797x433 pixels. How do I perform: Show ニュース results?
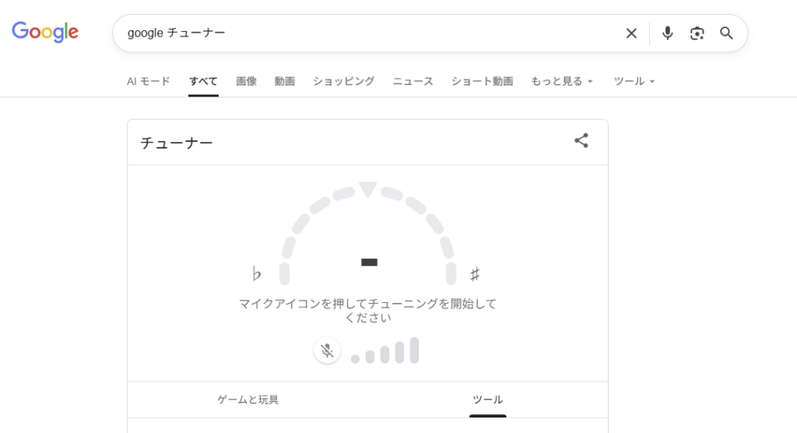point(413,81)
